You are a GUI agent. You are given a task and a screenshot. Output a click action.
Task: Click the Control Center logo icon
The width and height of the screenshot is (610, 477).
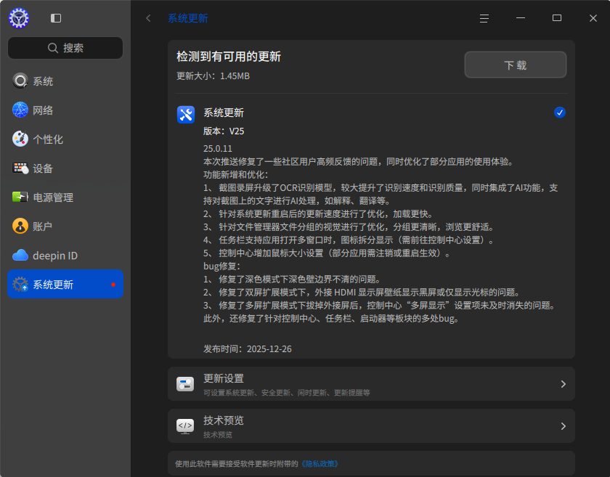[19, 18]
